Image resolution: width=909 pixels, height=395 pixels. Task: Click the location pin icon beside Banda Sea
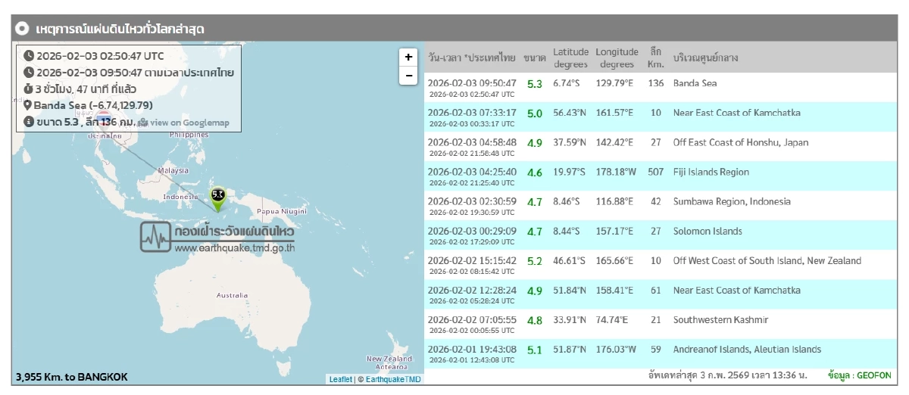point(28,105)
